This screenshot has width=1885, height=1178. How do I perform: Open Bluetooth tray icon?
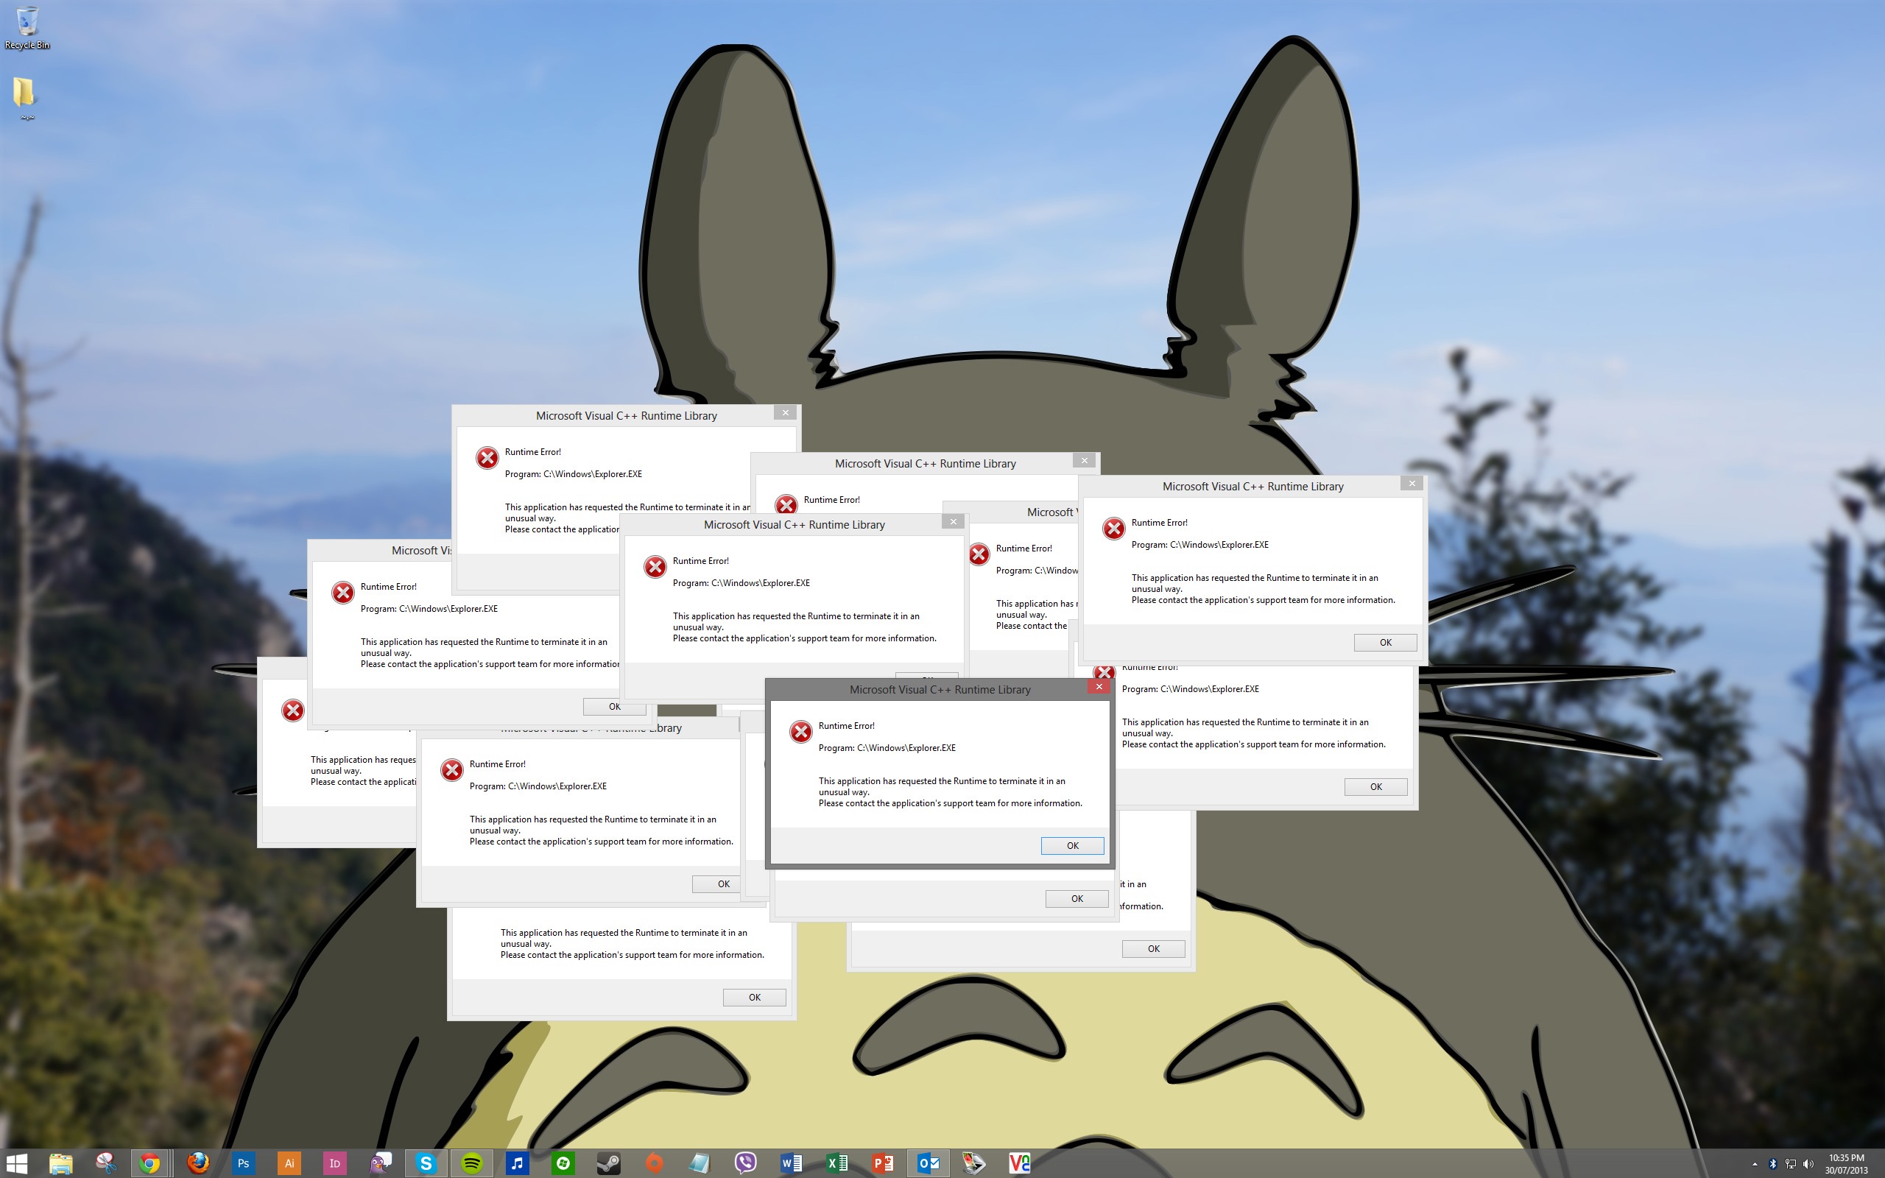click(x=1773, y=1164)
